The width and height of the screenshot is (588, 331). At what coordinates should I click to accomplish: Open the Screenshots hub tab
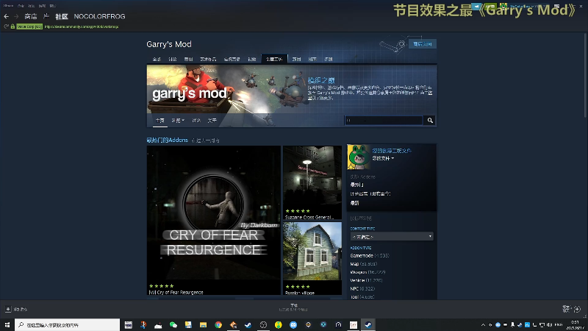click(x=188, y=60)
